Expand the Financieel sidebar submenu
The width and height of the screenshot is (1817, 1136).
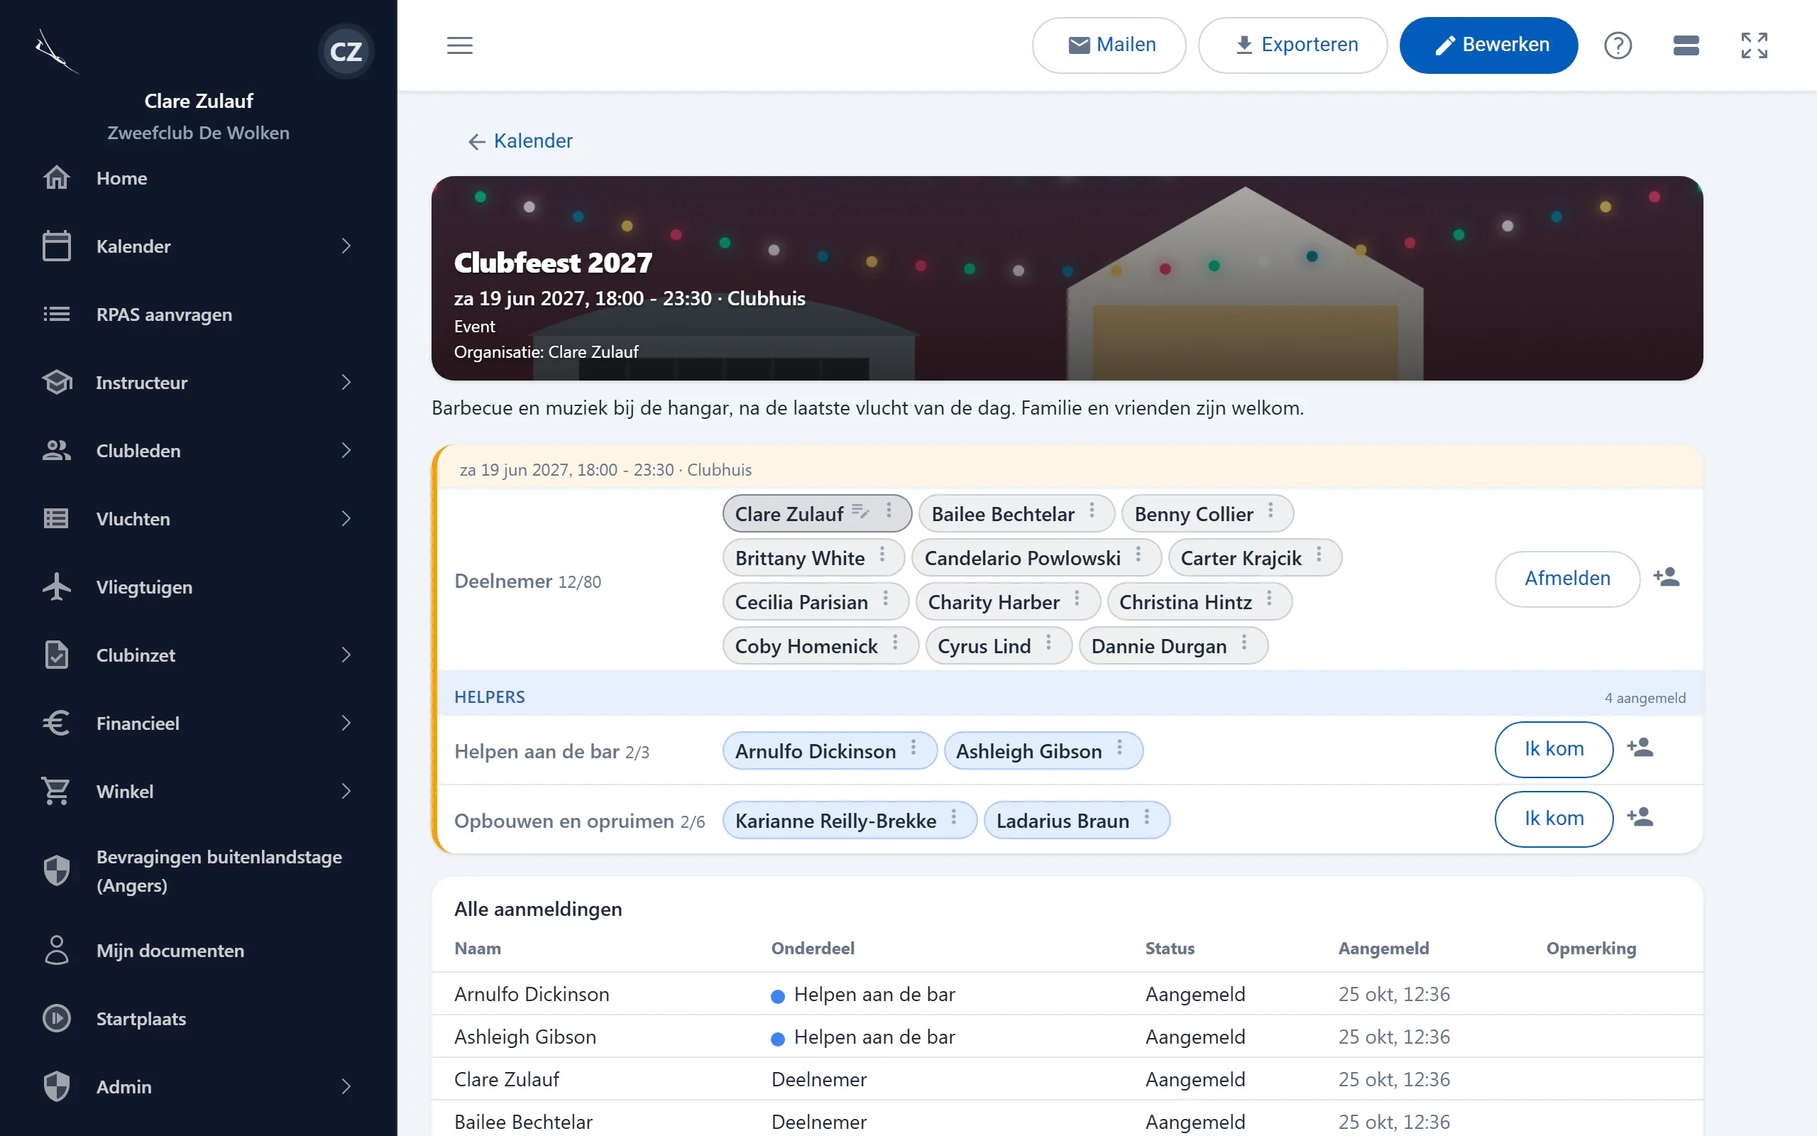point(346,723)
